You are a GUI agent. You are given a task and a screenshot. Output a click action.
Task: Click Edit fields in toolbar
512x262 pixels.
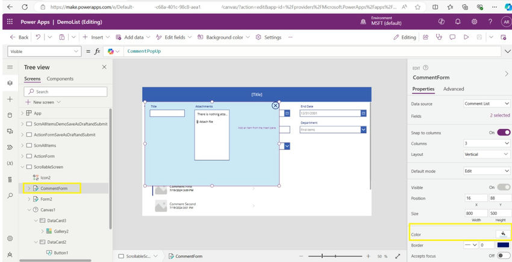(174, 37)
